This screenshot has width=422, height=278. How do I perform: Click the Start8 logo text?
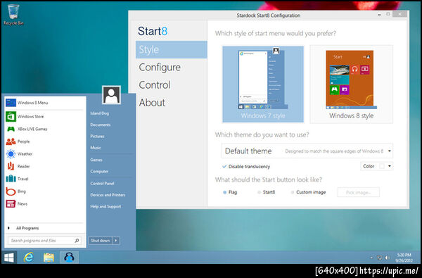tap(153, 31)
